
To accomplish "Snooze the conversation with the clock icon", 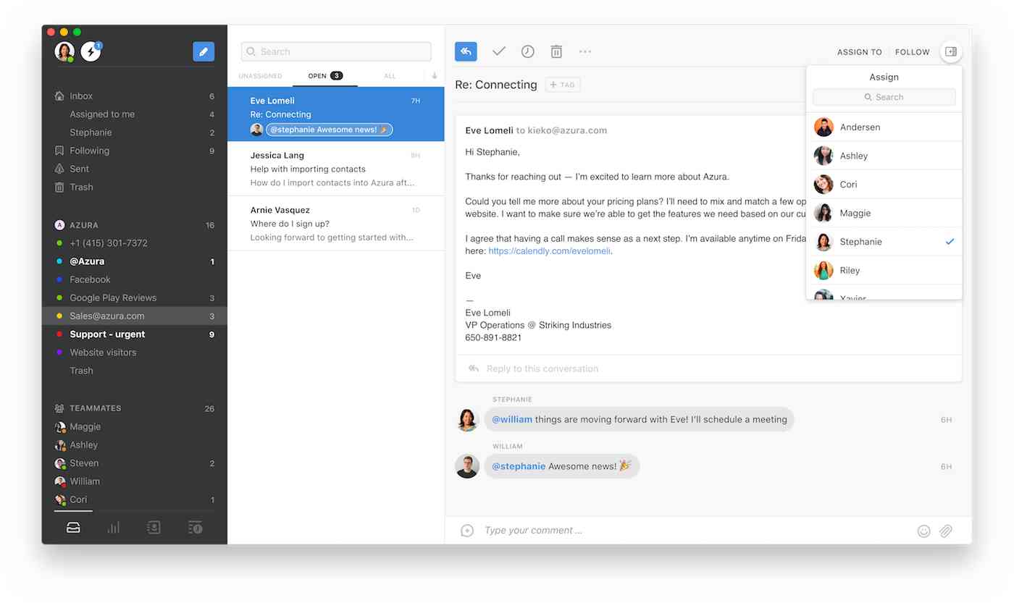I will pyautogui.click(x=527, y=51).
